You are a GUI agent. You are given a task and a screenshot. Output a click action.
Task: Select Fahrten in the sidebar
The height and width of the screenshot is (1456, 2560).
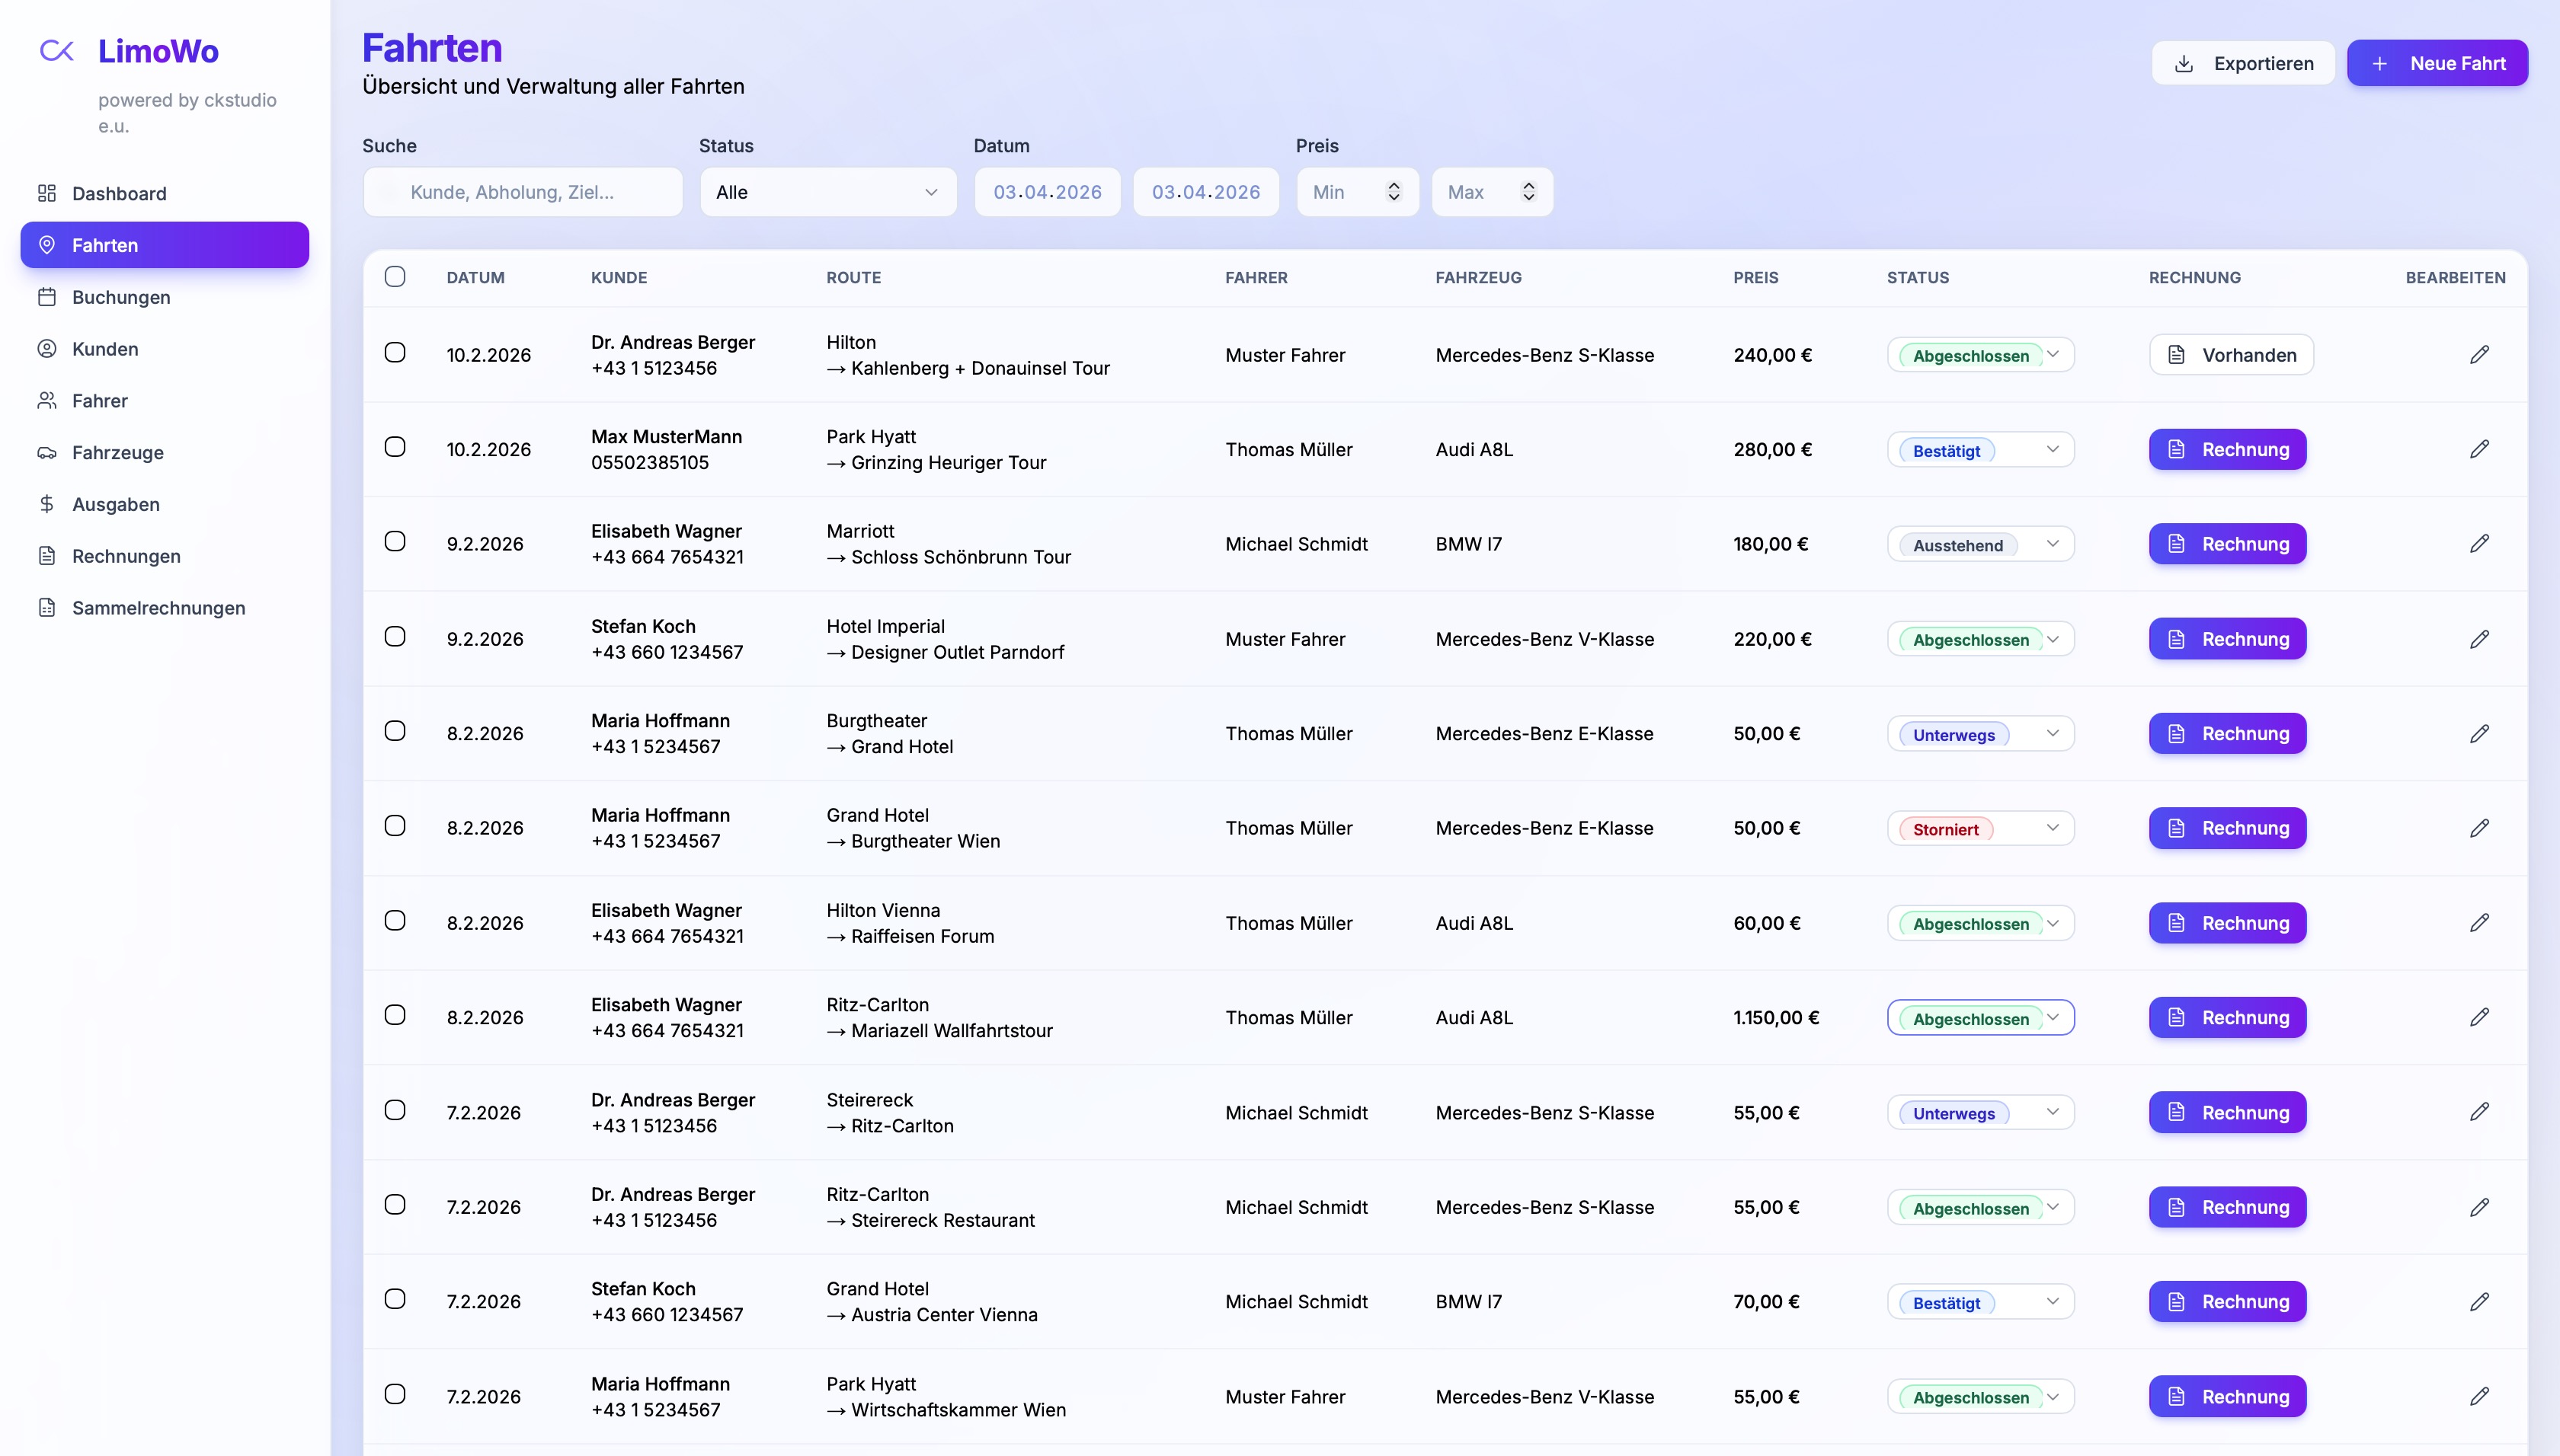[165, 245]
